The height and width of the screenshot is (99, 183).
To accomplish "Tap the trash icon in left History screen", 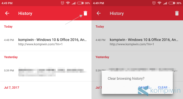I will (85, 13).
